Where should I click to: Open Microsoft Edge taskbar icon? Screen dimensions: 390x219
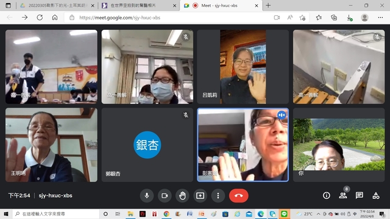pyautogui.click(x=261, y=214)
